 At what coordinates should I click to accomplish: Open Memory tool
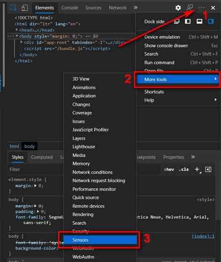pos(100,164)
